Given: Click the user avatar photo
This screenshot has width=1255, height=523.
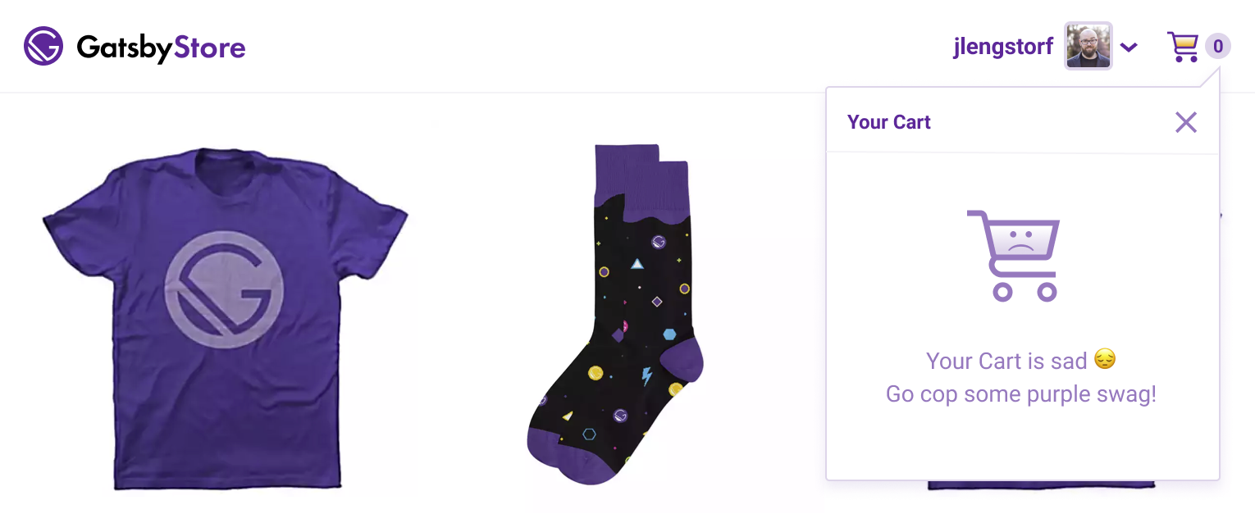Looking at the screenshot, I should point(1088,46).
